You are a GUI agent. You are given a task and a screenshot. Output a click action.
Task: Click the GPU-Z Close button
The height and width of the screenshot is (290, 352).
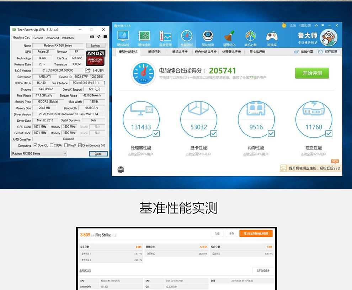pyautogui.click(x=98, y=154)
